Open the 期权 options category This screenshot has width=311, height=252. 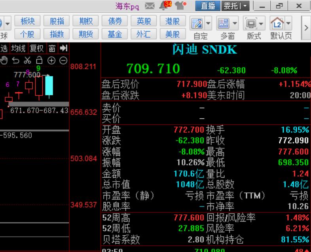point(86,21)
